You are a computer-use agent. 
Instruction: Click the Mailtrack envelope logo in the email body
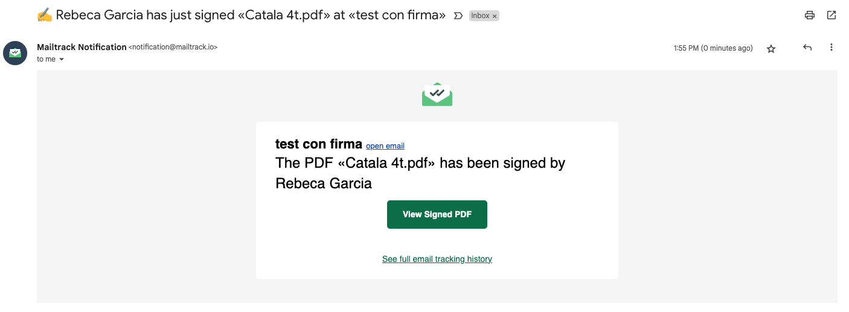click(x=437, y=95)
